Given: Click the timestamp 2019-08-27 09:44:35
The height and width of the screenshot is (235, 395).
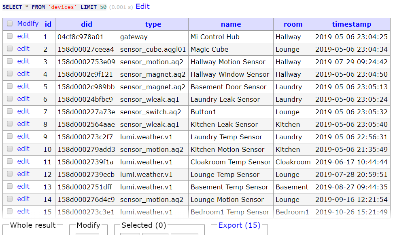Looking at the screenshot, I should [x=351, y=187].
